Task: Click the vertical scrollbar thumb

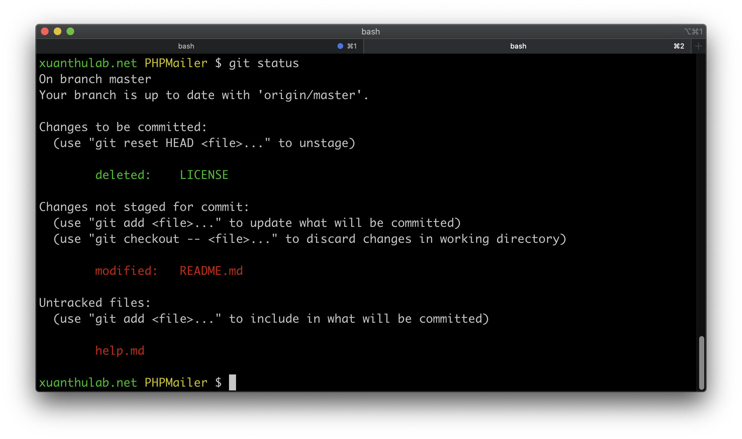Action: click(701, 363)
